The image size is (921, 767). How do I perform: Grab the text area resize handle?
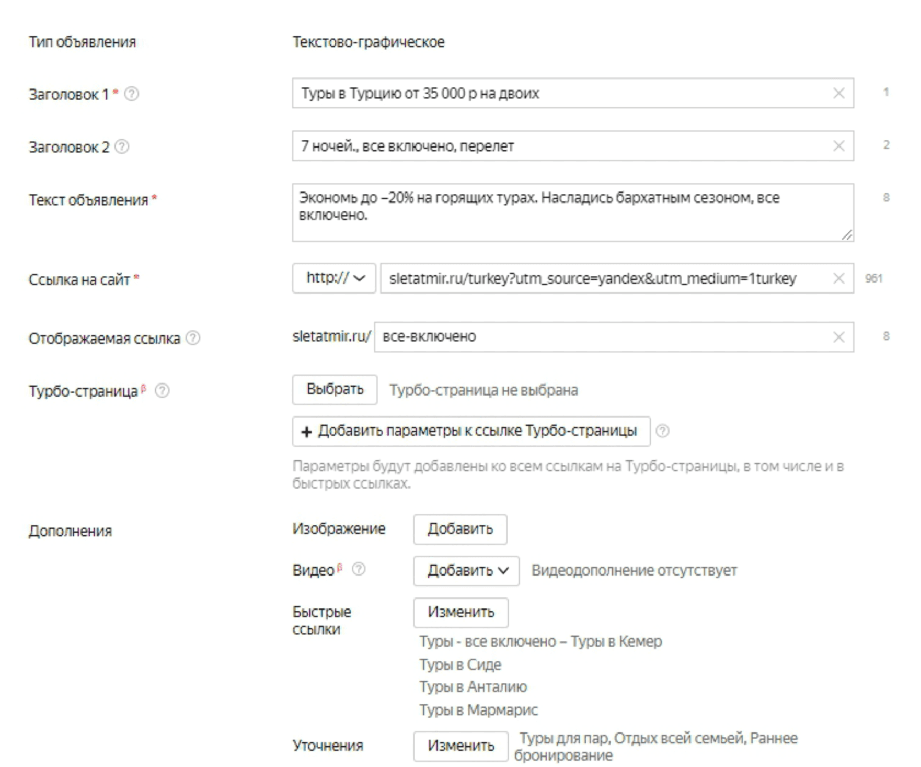(x=847, y=235)
